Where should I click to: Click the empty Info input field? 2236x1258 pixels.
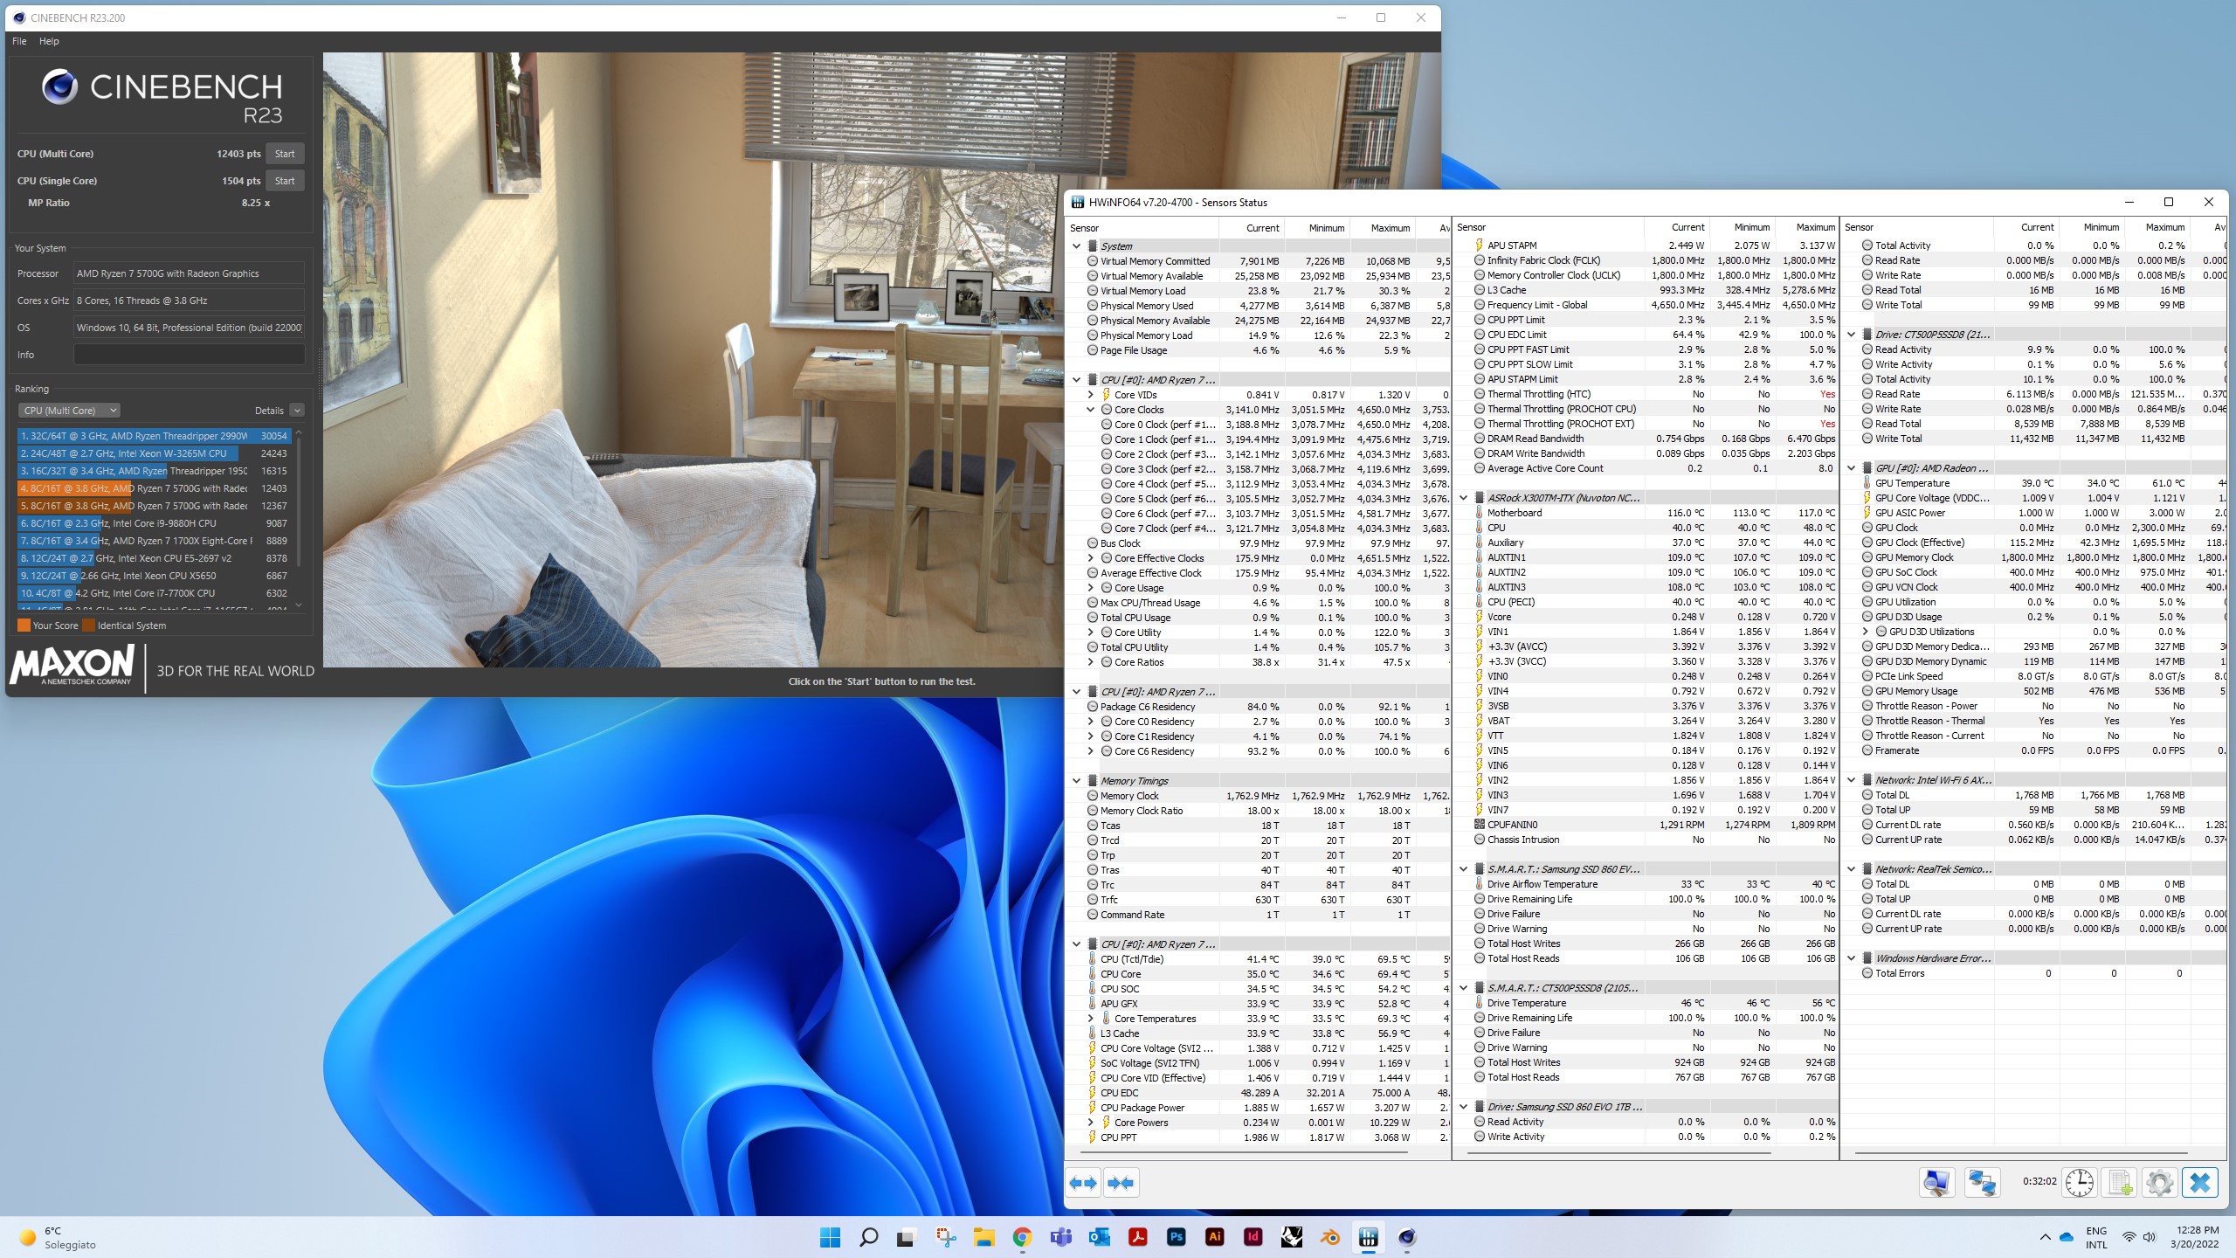[x=189, y=355]
